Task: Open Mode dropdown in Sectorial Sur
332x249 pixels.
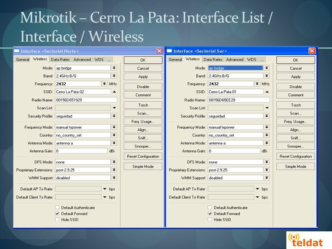Action: (x=267, y=68)
